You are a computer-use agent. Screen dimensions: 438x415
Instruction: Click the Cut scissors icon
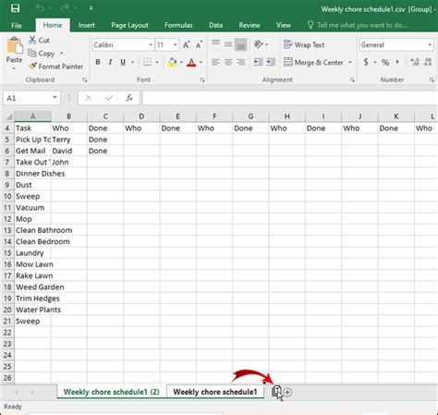32,40
